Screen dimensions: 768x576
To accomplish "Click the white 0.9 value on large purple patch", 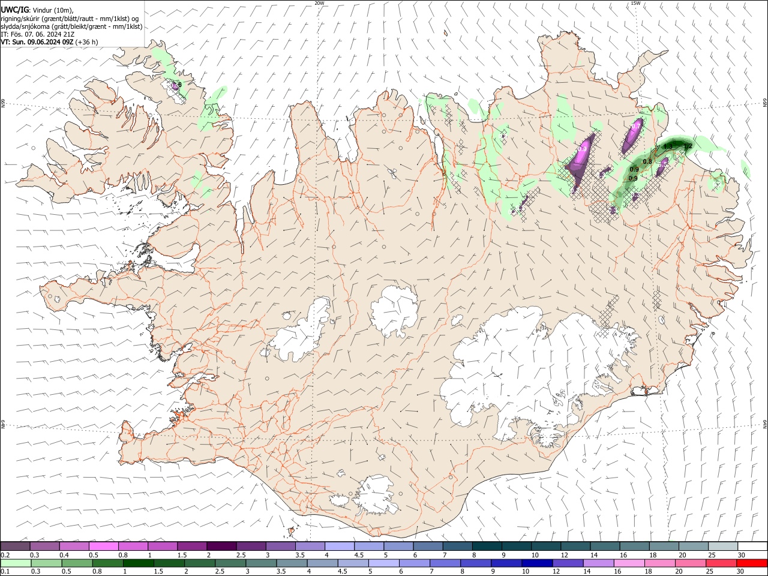I will click(582, 149).
